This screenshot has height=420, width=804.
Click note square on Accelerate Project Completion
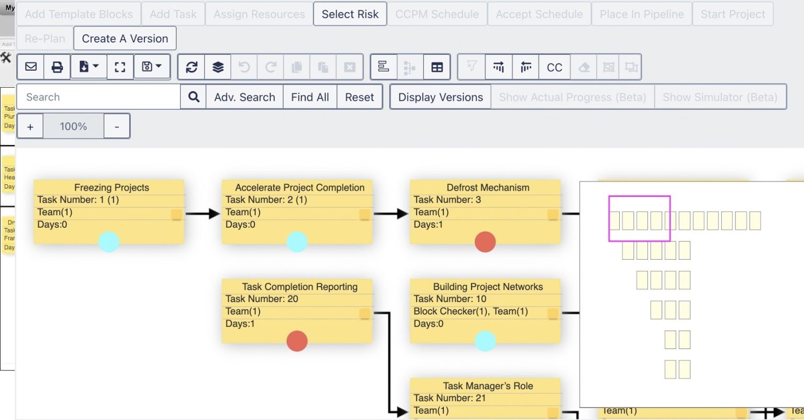click(365, 214)
